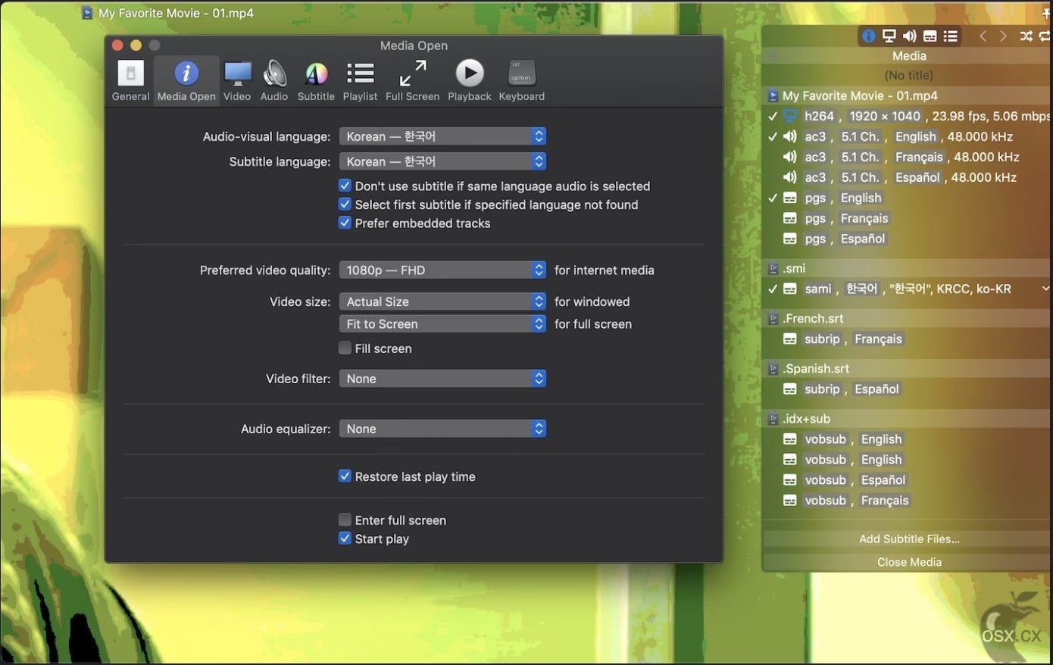Image resolution: width=1053 pixels, height=665 pixels.
Task: Collapse the .idx+sub subtitle group
Action: [773, 418]
